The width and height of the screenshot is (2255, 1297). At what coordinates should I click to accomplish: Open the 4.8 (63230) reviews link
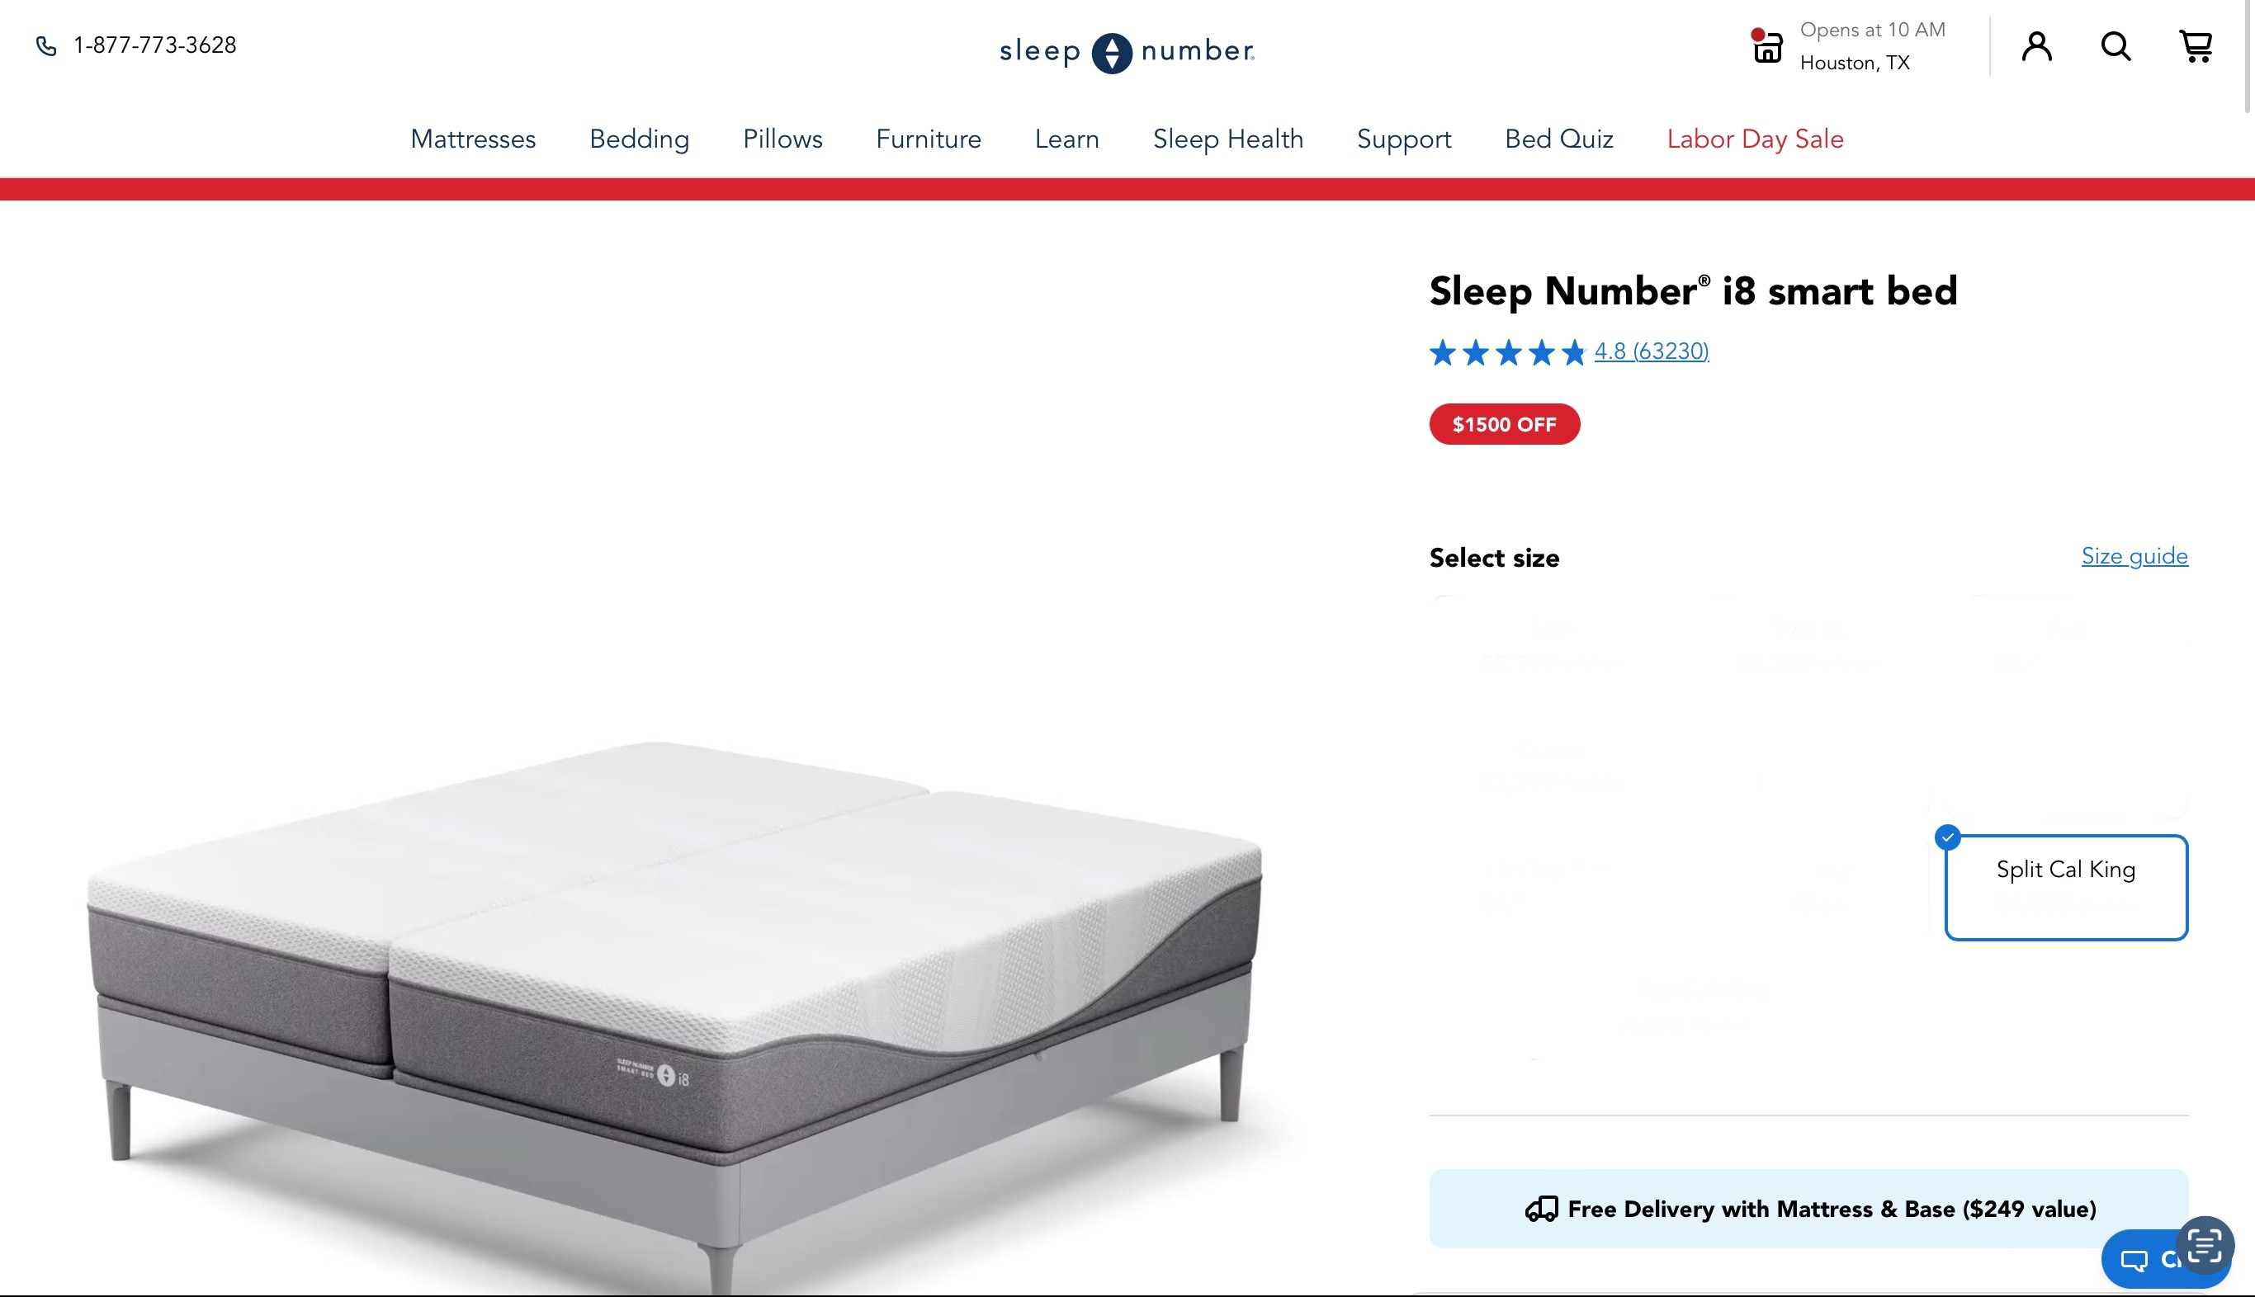tap(1652, 351)
